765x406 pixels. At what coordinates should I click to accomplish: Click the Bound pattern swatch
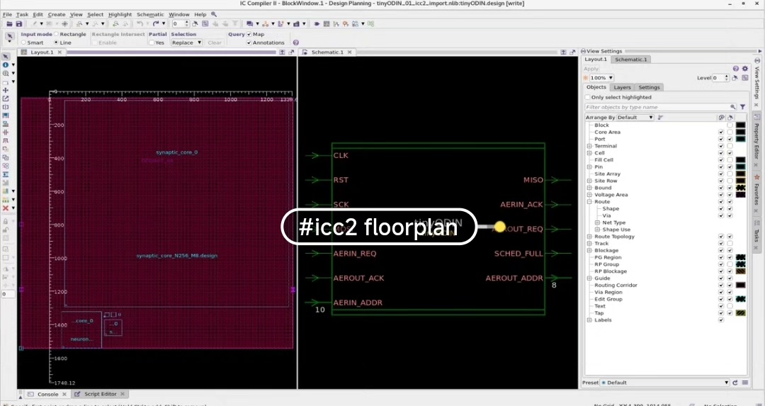741,188
